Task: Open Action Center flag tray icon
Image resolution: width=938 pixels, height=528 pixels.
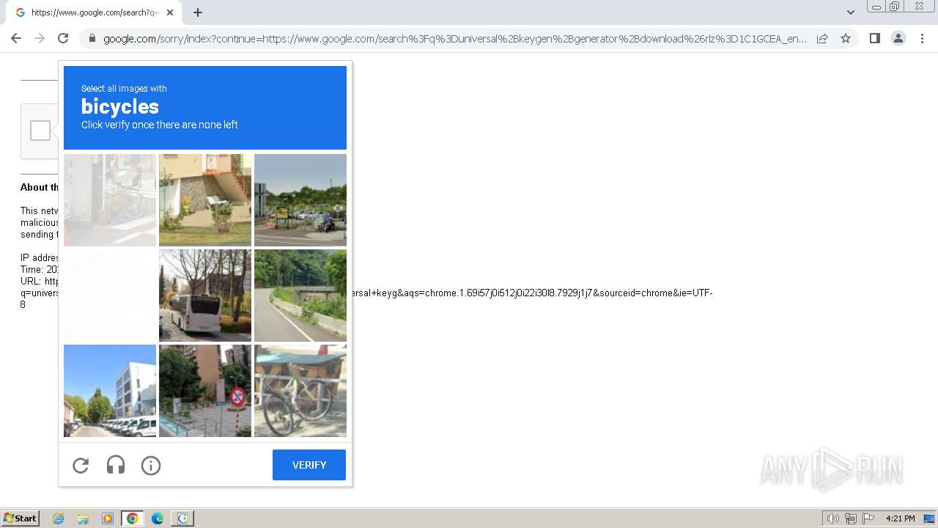Action: tap(868, 518)
